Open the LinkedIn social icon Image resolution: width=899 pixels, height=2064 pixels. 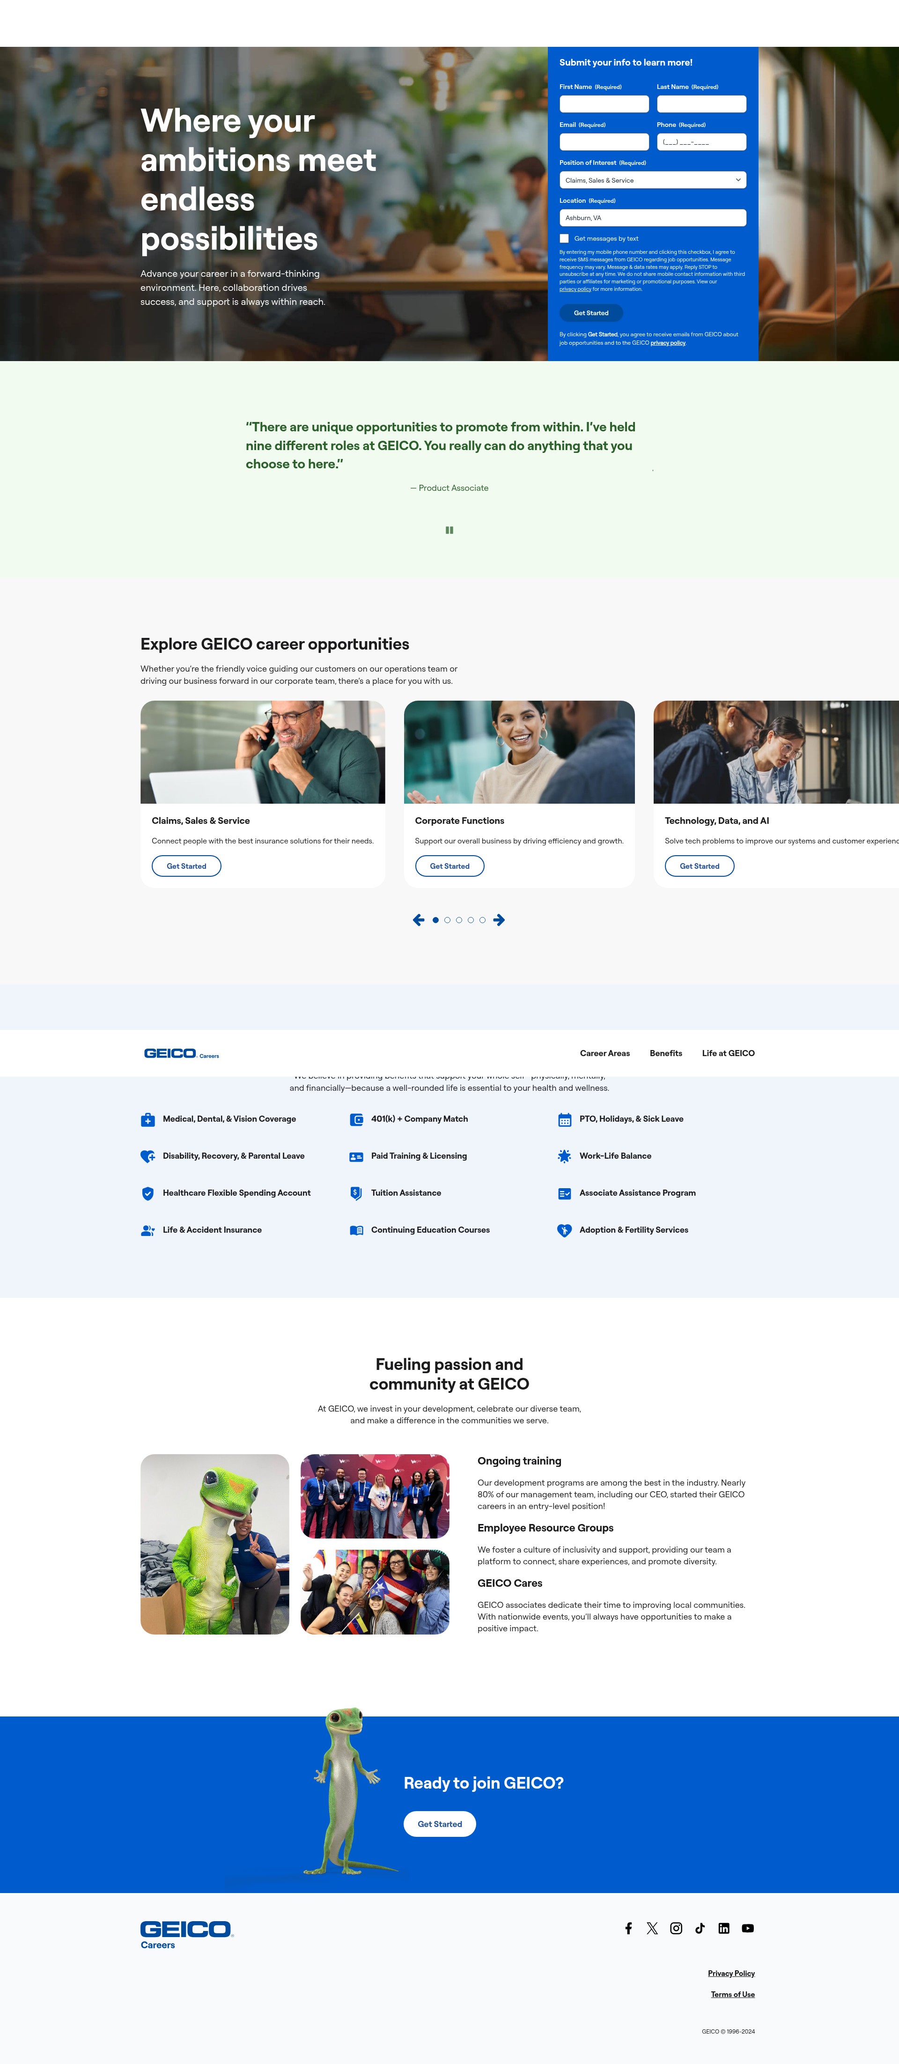click(723, 1929)
